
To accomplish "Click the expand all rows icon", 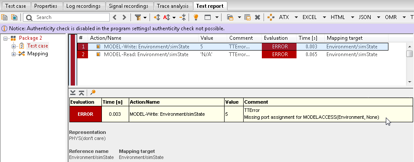I will 157,17.
